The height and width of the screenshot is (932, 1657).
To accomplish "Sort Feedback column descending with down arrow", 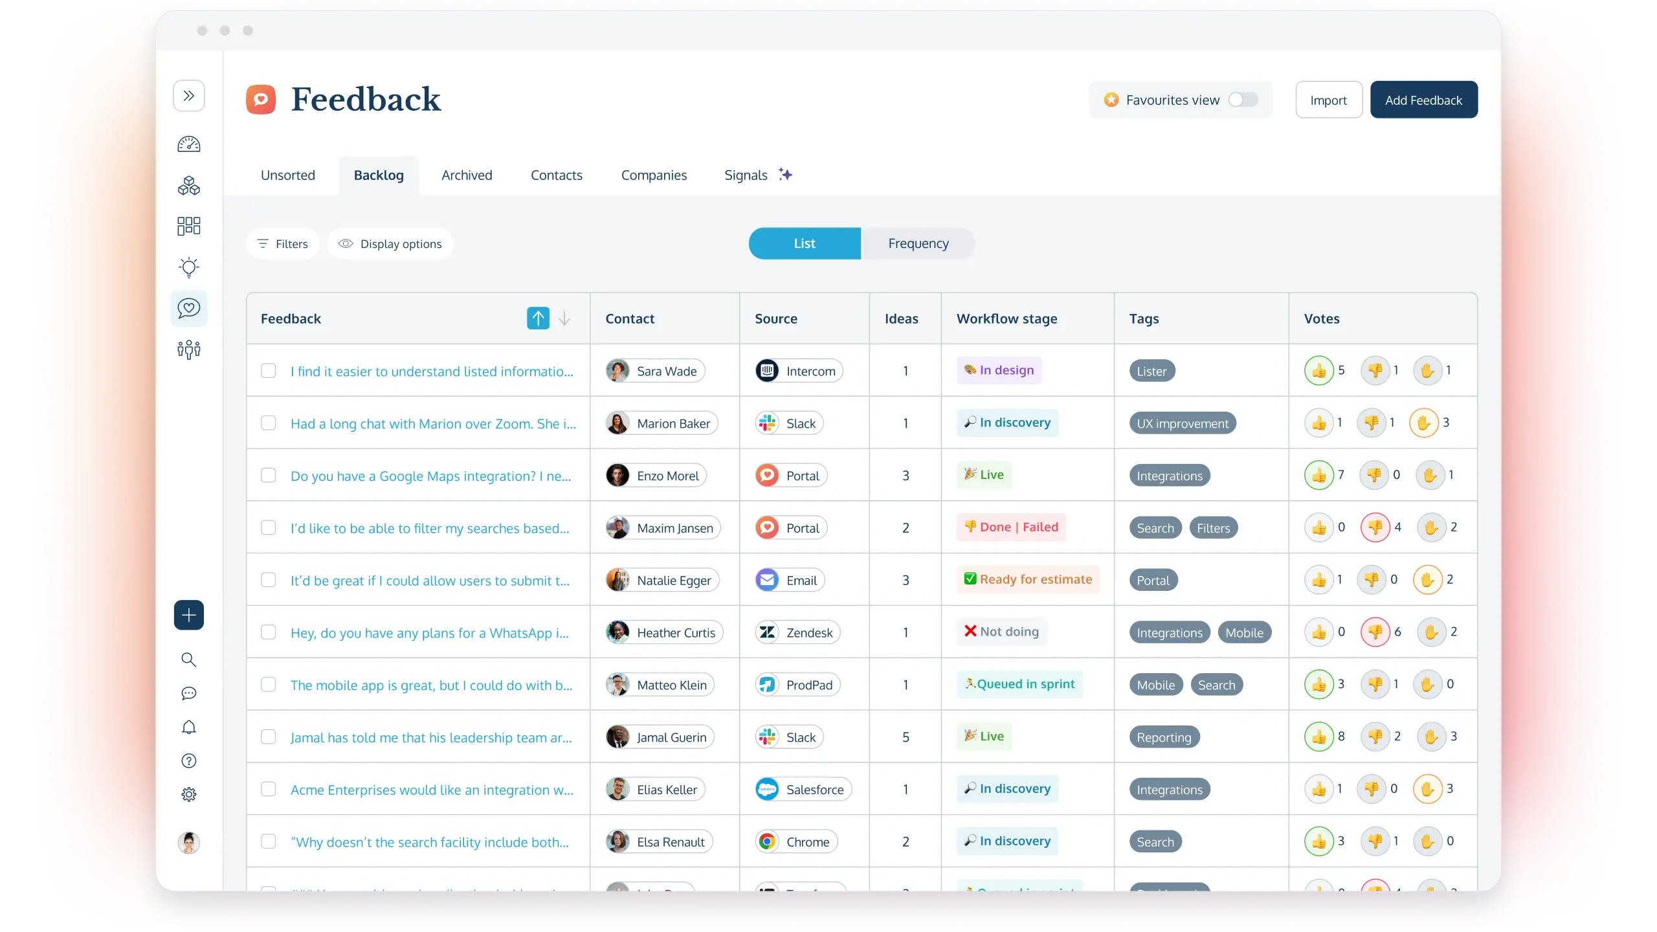I will (564, 318).
